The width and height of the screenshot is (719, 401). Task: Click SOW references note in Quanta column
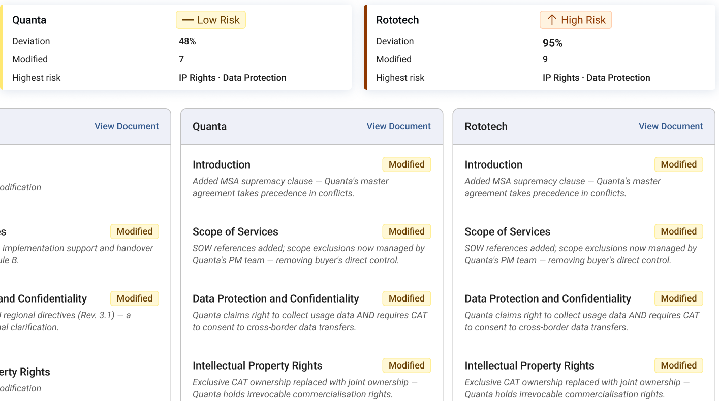(x=308, y=254)
